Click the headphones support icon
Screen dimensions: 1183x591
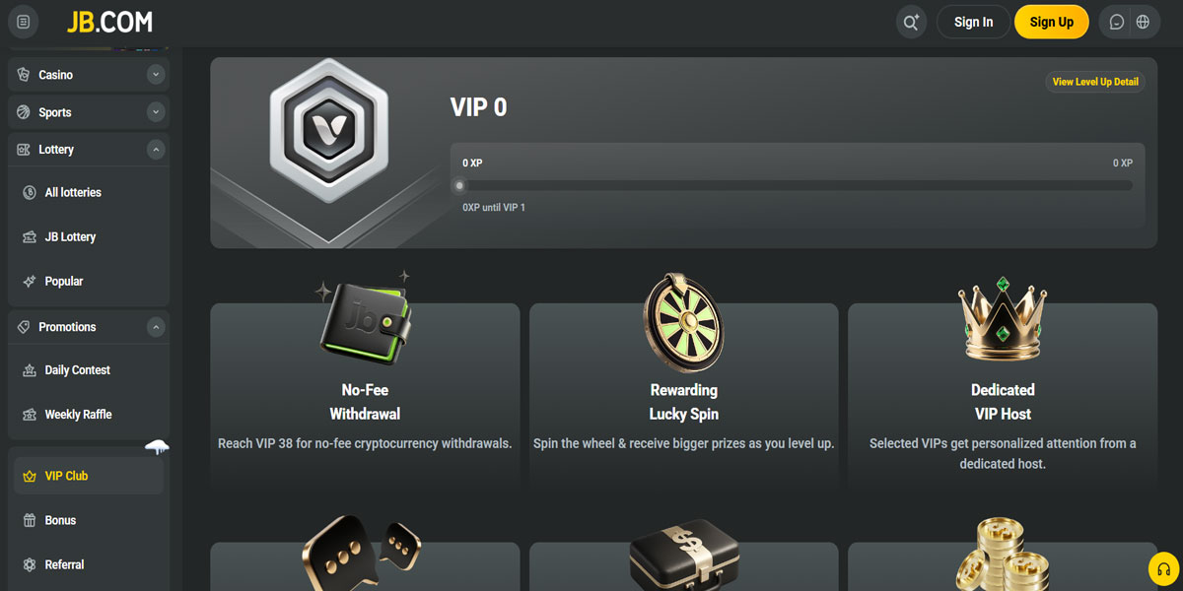1164,569
